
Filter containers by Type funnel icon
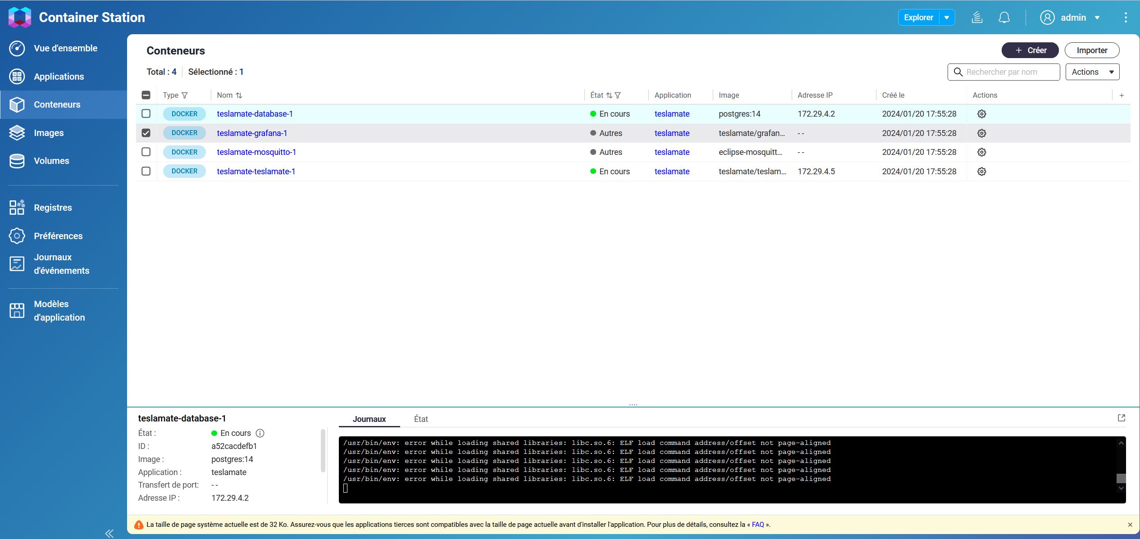[x=185, y=95]
